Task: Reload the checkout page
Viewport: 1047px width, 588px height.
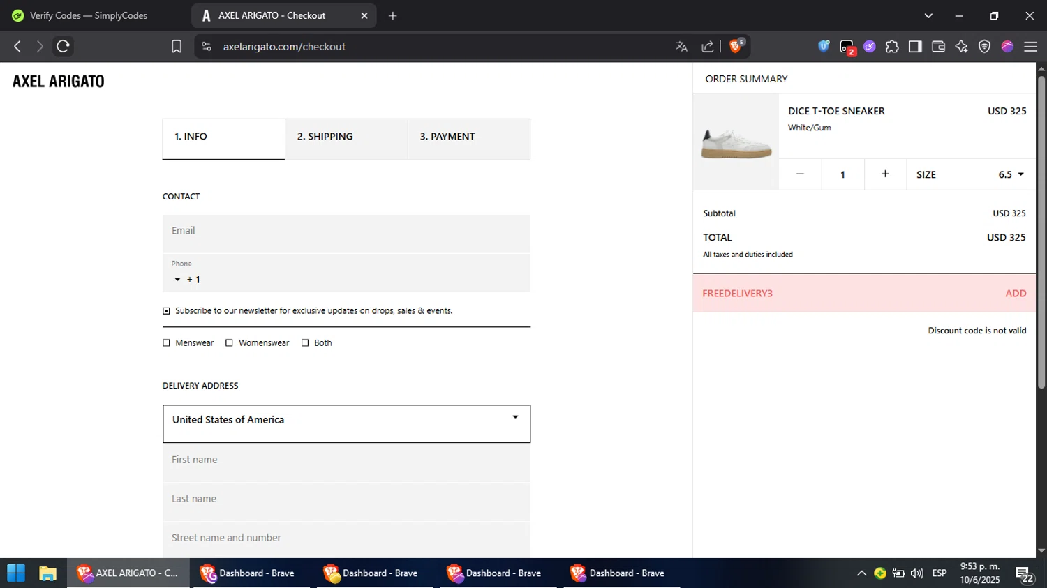Action: tap(63, 47)
